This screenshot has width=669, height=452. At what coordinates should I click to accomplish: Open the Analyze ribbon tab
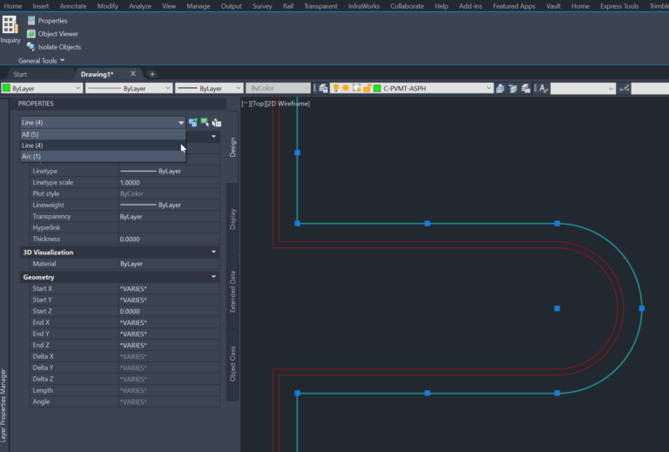click(x=140, y=6)
